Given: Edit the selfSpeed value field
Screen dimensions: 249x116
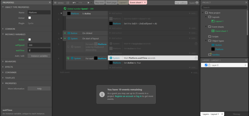Looking at the screenshot, I should pos(39,45).
